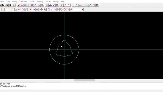Open the Modify menu
The image size is (163, 92).
(x=14, y=2)
